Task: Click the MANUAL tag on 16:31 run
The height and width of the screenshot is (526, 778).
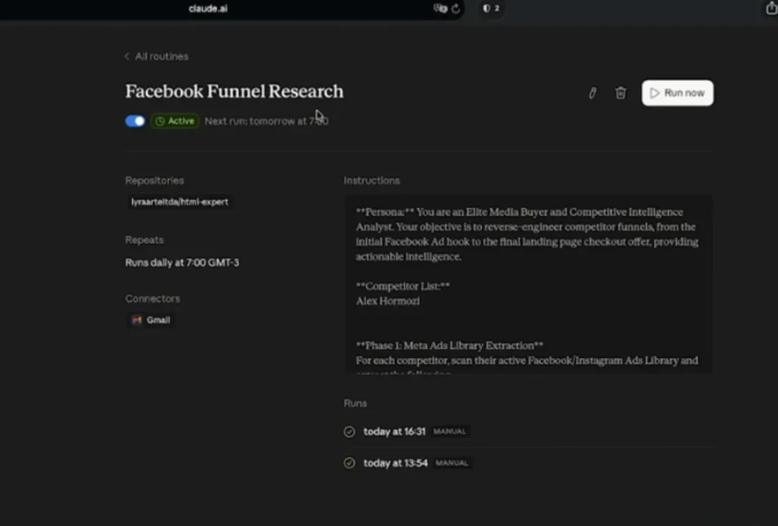Action: click(450, 432)
